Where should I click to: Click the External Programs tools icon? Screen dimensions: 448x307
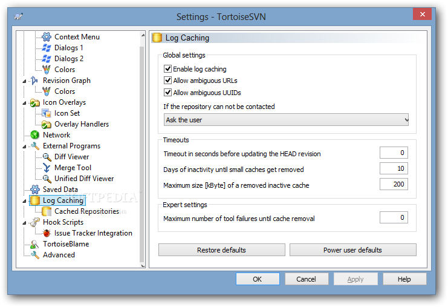pyautogui.click(x=34, y=146)
